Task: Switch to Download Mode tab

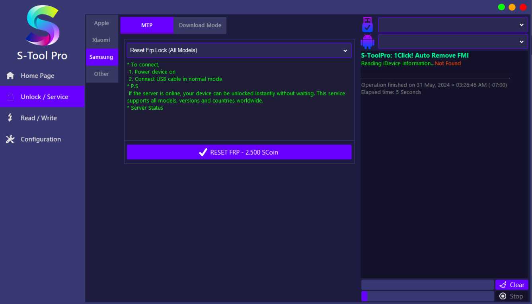Action: click(200, 25)
